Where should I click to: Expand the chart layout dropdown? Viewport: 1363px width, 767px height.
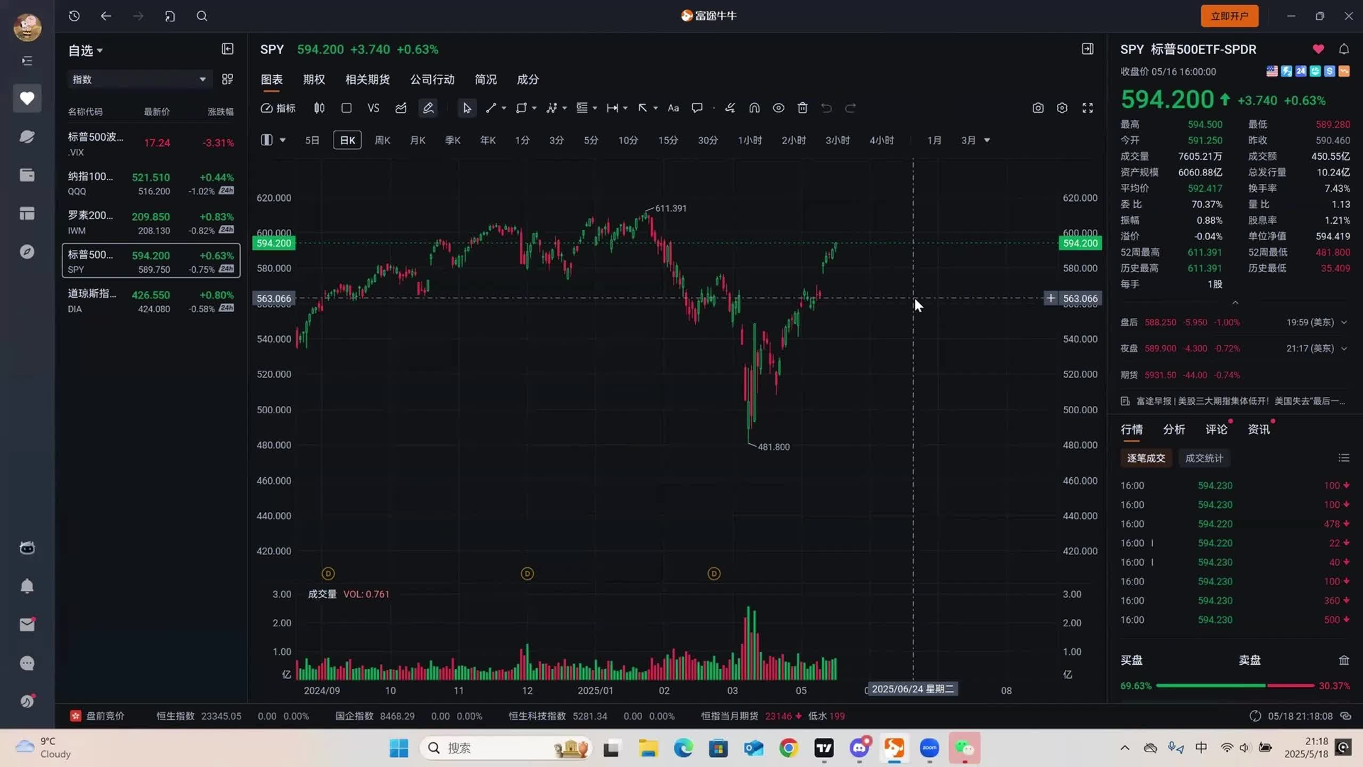pos(283,140)
